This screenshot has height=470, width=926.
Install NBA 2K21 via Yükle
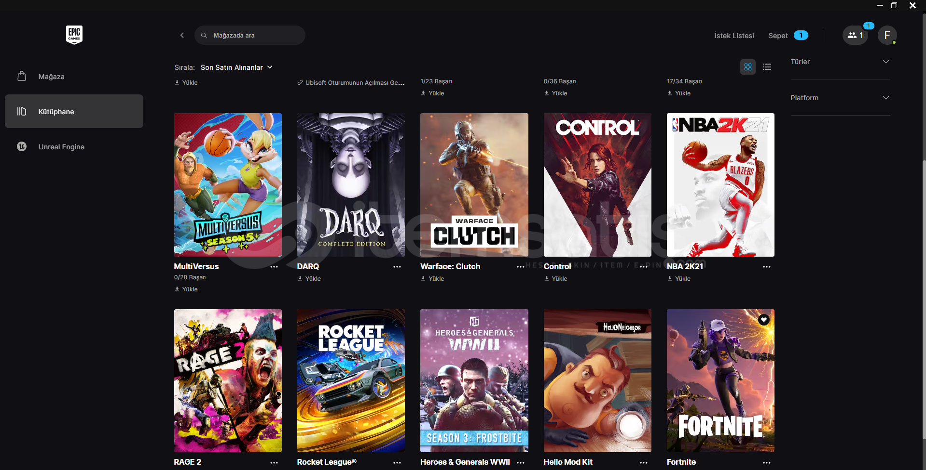(679, 279)
